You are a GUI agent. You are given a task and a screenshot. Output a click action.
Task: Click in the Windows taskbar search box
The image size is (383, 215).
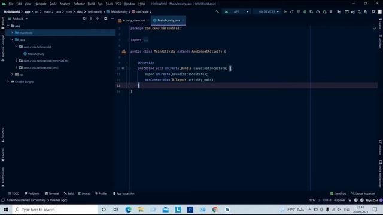(54, 210)
